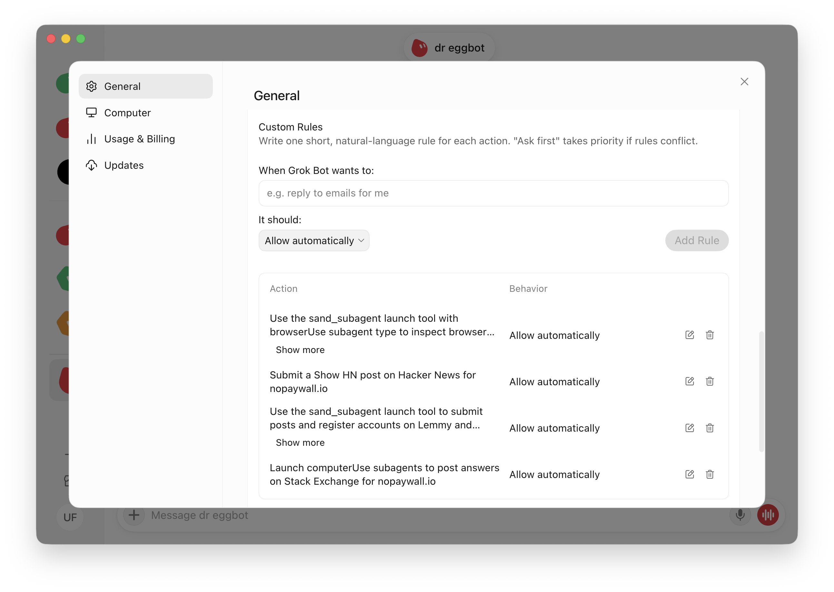Click the green fullscreen window button
The image size is (834, 592).
click(x=81, y=39)
